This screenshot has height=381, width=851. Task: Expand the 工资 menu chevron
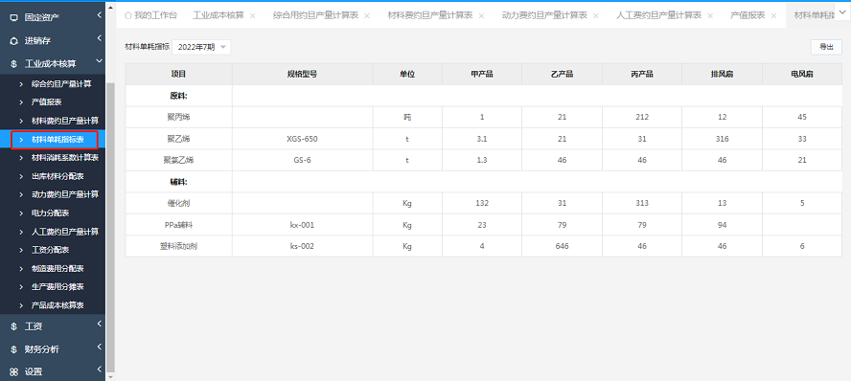pos(100,325)
